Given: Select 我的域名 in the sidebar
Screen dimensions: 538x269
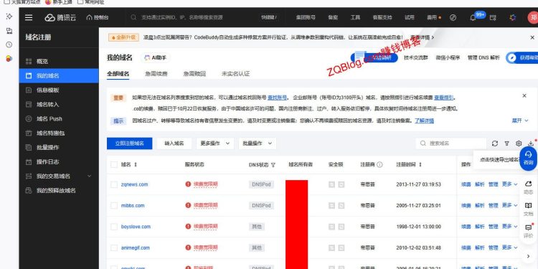Looking at the screenshot, I should pyautogui.click(x=59, y=75).
